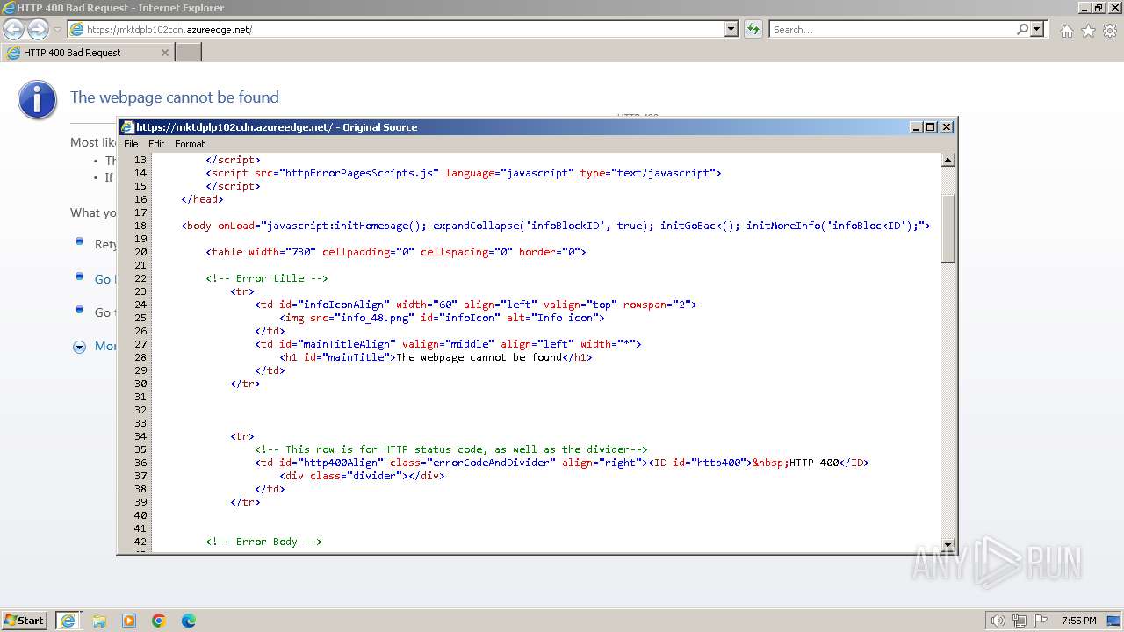Click Internet Explorer taskbar icon

68,621
